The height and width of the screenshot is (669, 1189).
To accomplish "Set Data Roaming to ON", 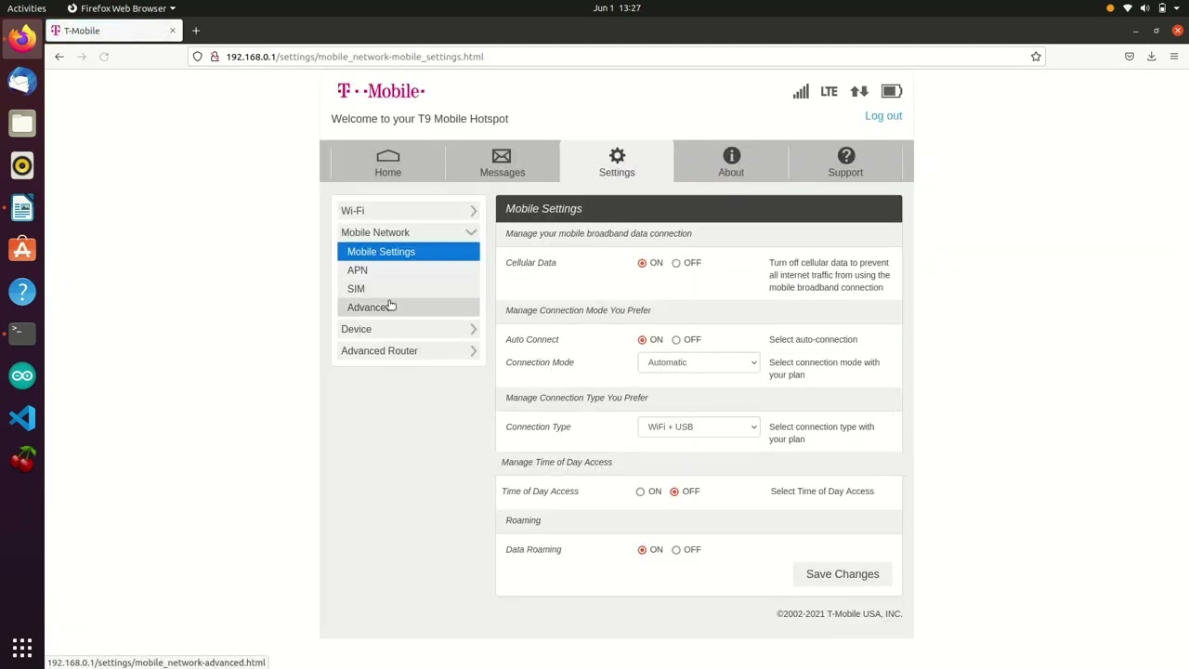I will click(642, 550).
